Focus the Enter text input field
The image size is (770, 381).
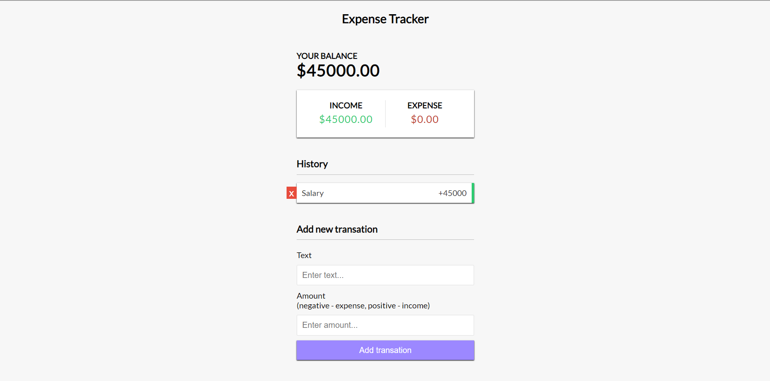(385, 275)
